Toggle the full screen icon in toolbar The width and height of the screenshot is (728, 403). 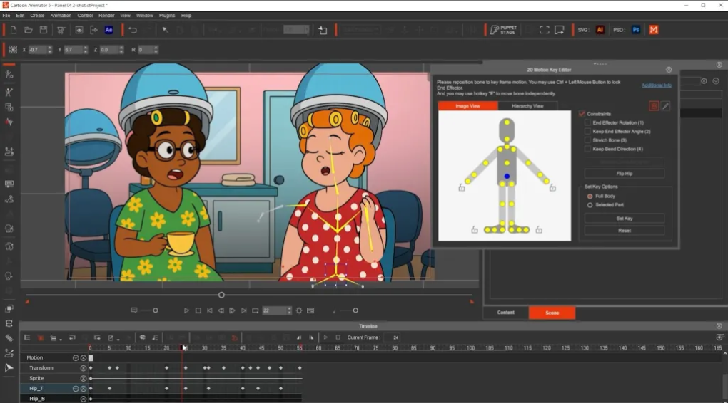tap(544, 30)
